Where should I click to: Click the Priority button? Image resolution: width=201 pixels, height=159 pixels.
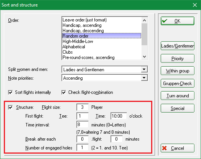click(x=178, y=59)
